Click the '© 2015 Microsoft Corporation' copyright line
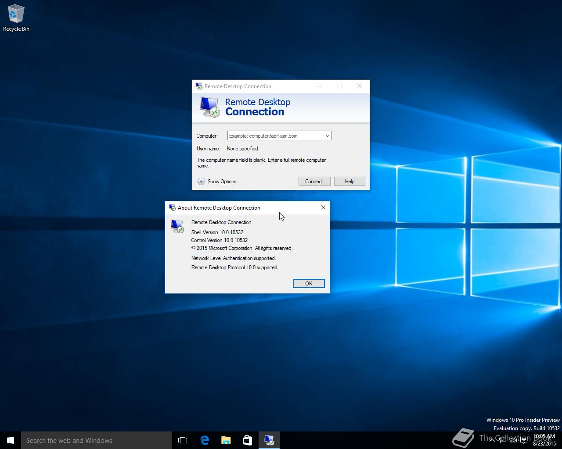 pyautogui.click(x=242, y=248)
